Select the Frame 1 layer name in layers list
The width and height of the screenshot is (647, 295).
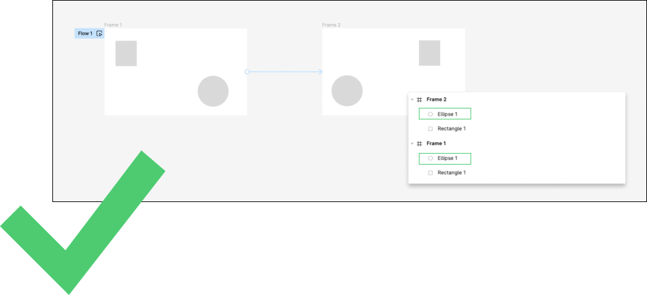(436, 144)
